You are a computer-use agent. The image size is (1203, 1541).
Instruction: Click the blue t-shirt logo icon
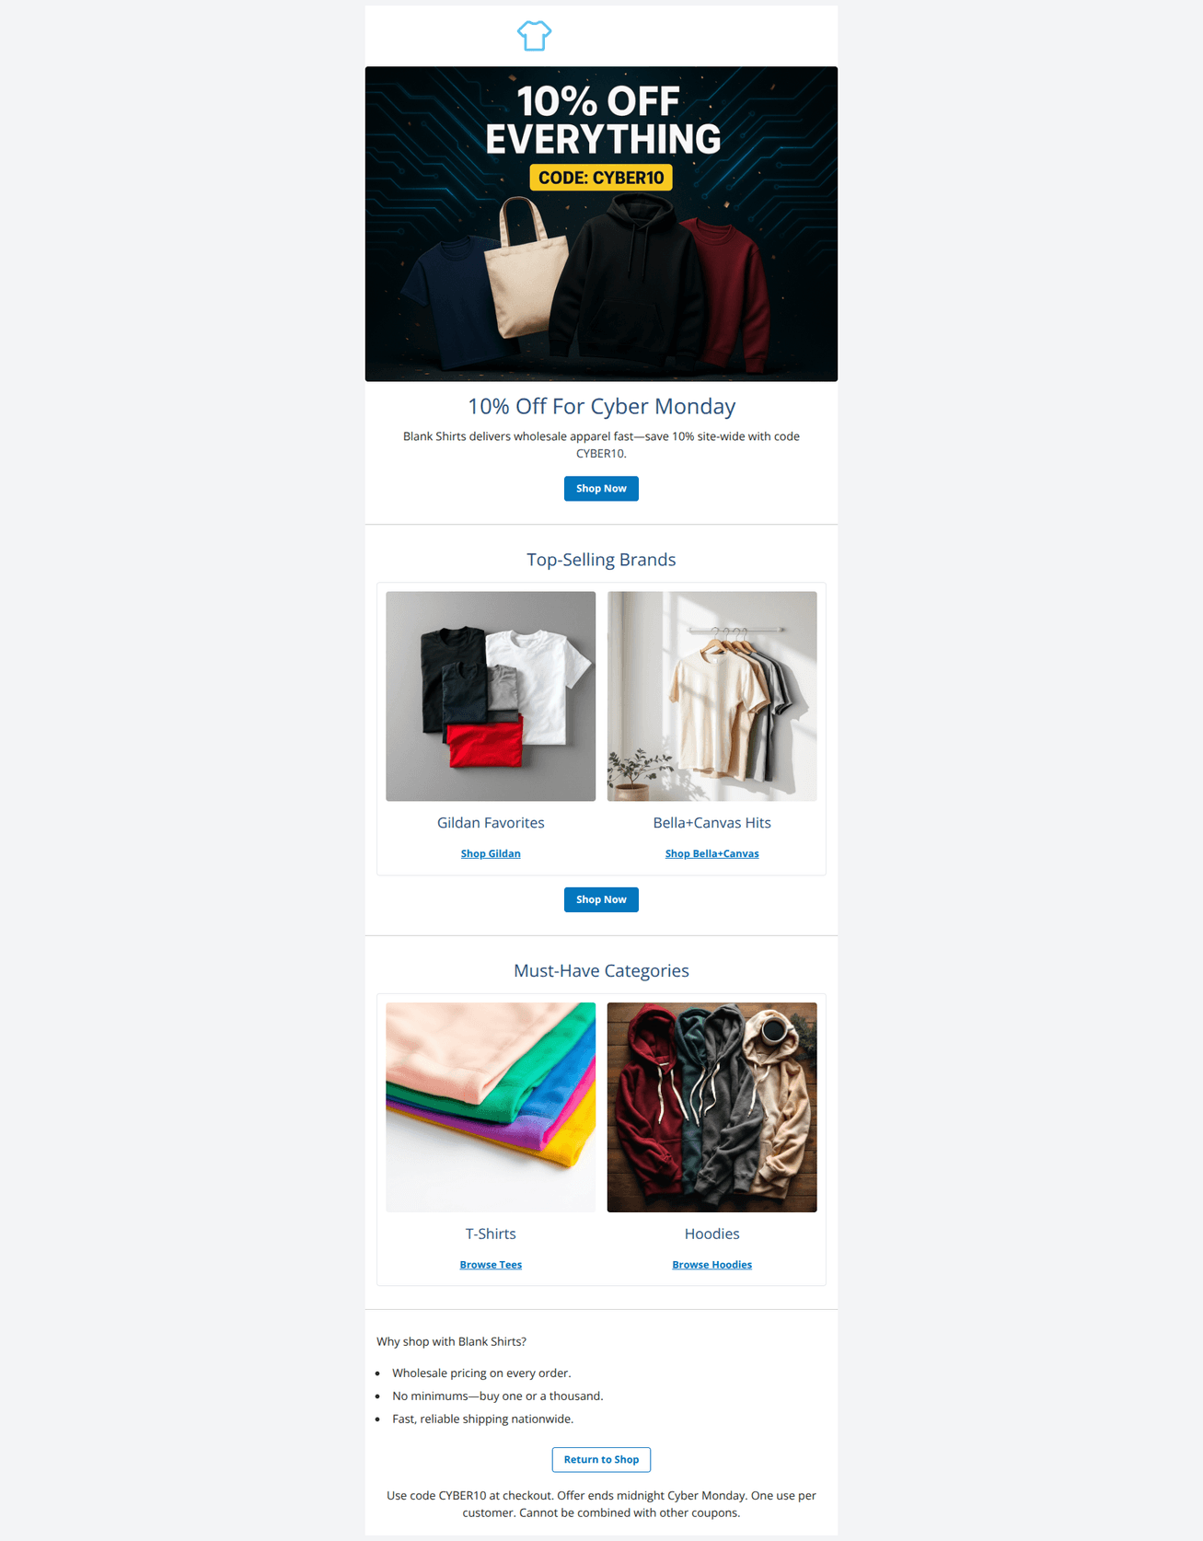click(x=534, y=36)
